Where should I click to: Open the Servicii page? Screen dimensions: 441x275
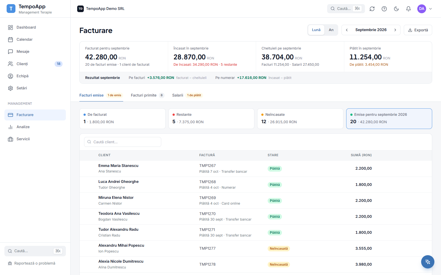click(35, 139)
